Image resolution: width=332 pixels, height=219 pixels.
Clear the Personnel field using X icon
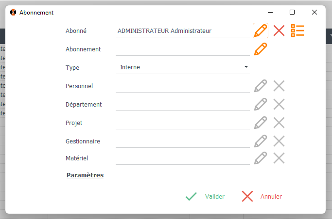pos(279,86)
